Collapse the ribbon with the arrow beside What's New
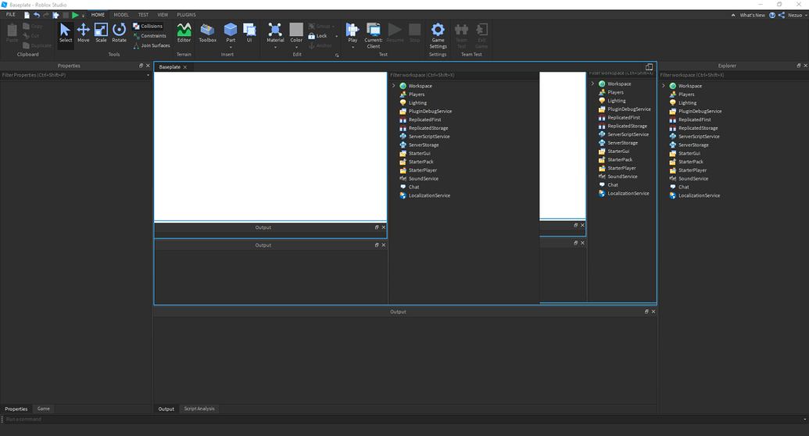Image resolution: width=809 pixels, height=436 pixels. tap(733, 15)
